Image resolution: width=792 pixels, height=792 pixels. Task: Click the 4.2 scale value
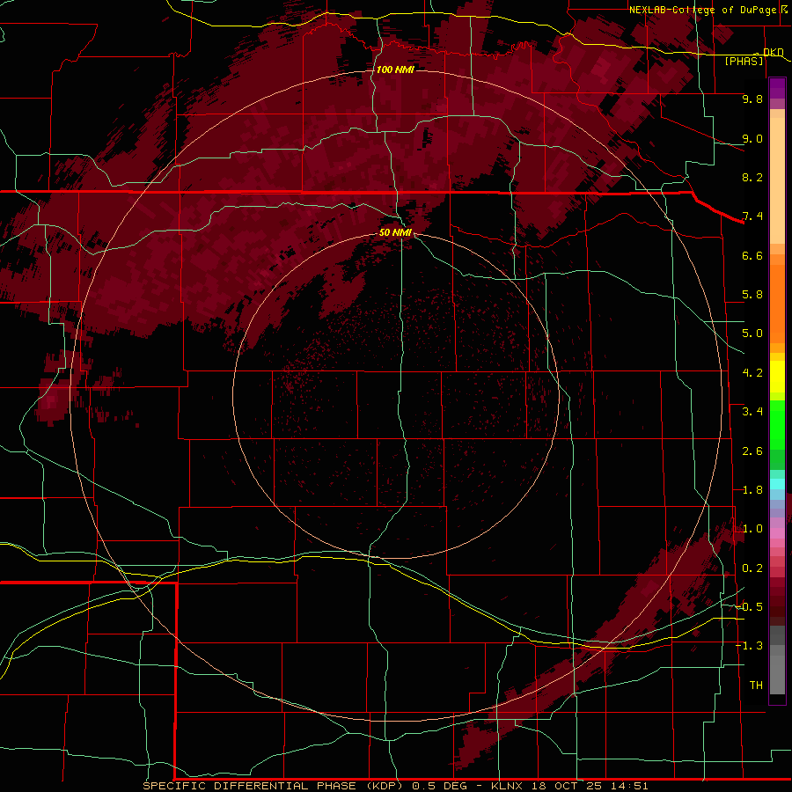[x=752, y=373]
